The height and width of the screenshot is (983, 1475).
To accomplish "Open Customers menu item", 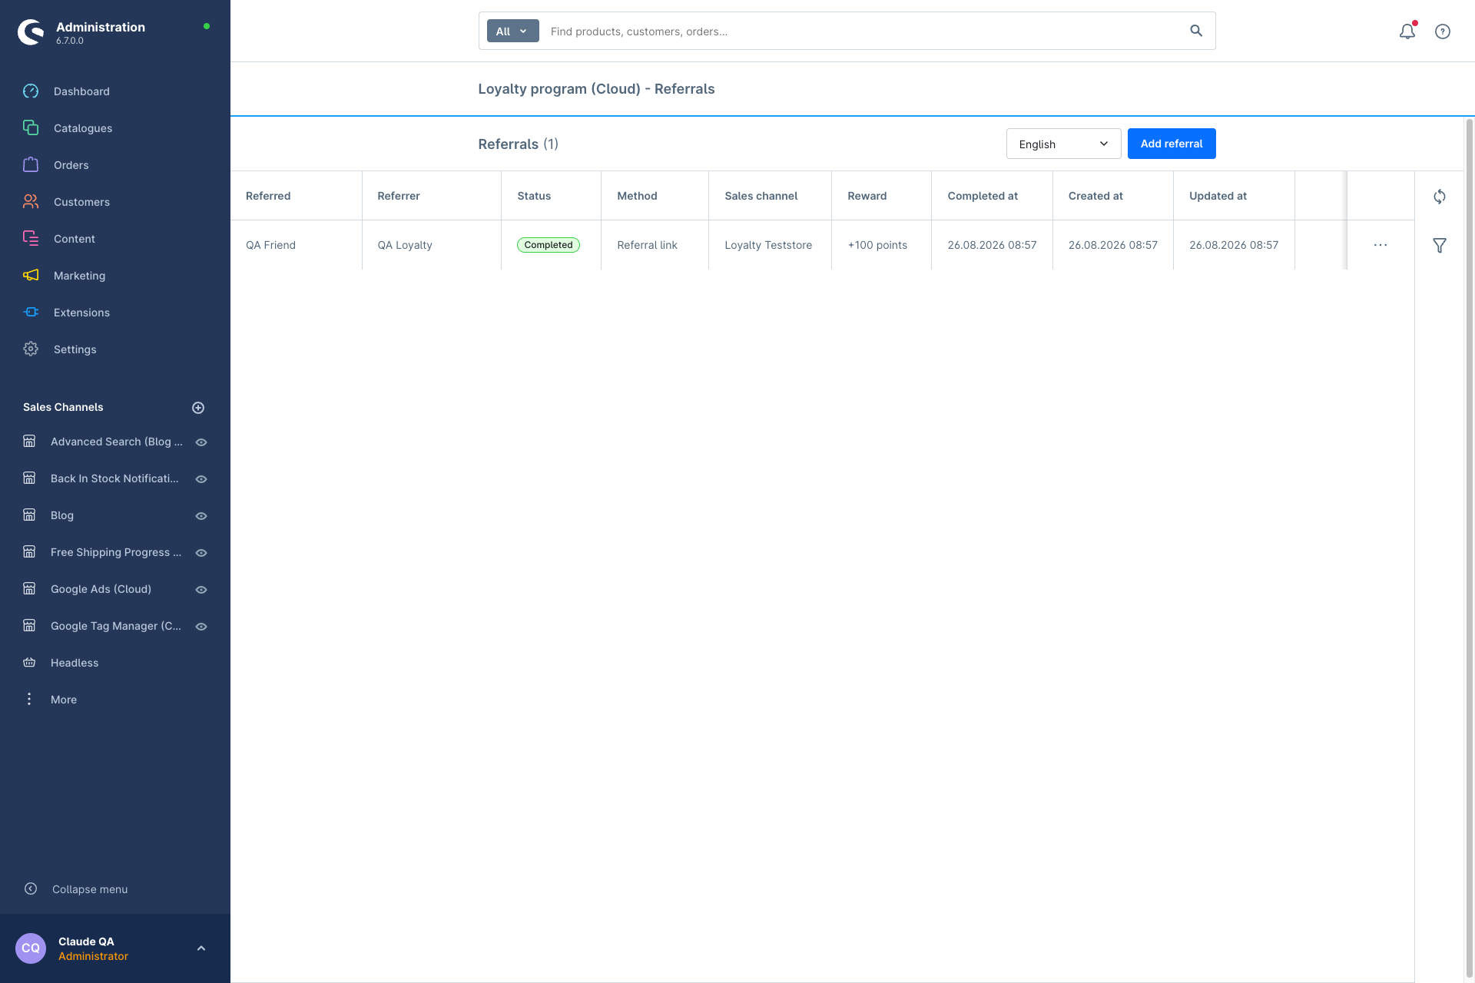I will coord(81,202).
